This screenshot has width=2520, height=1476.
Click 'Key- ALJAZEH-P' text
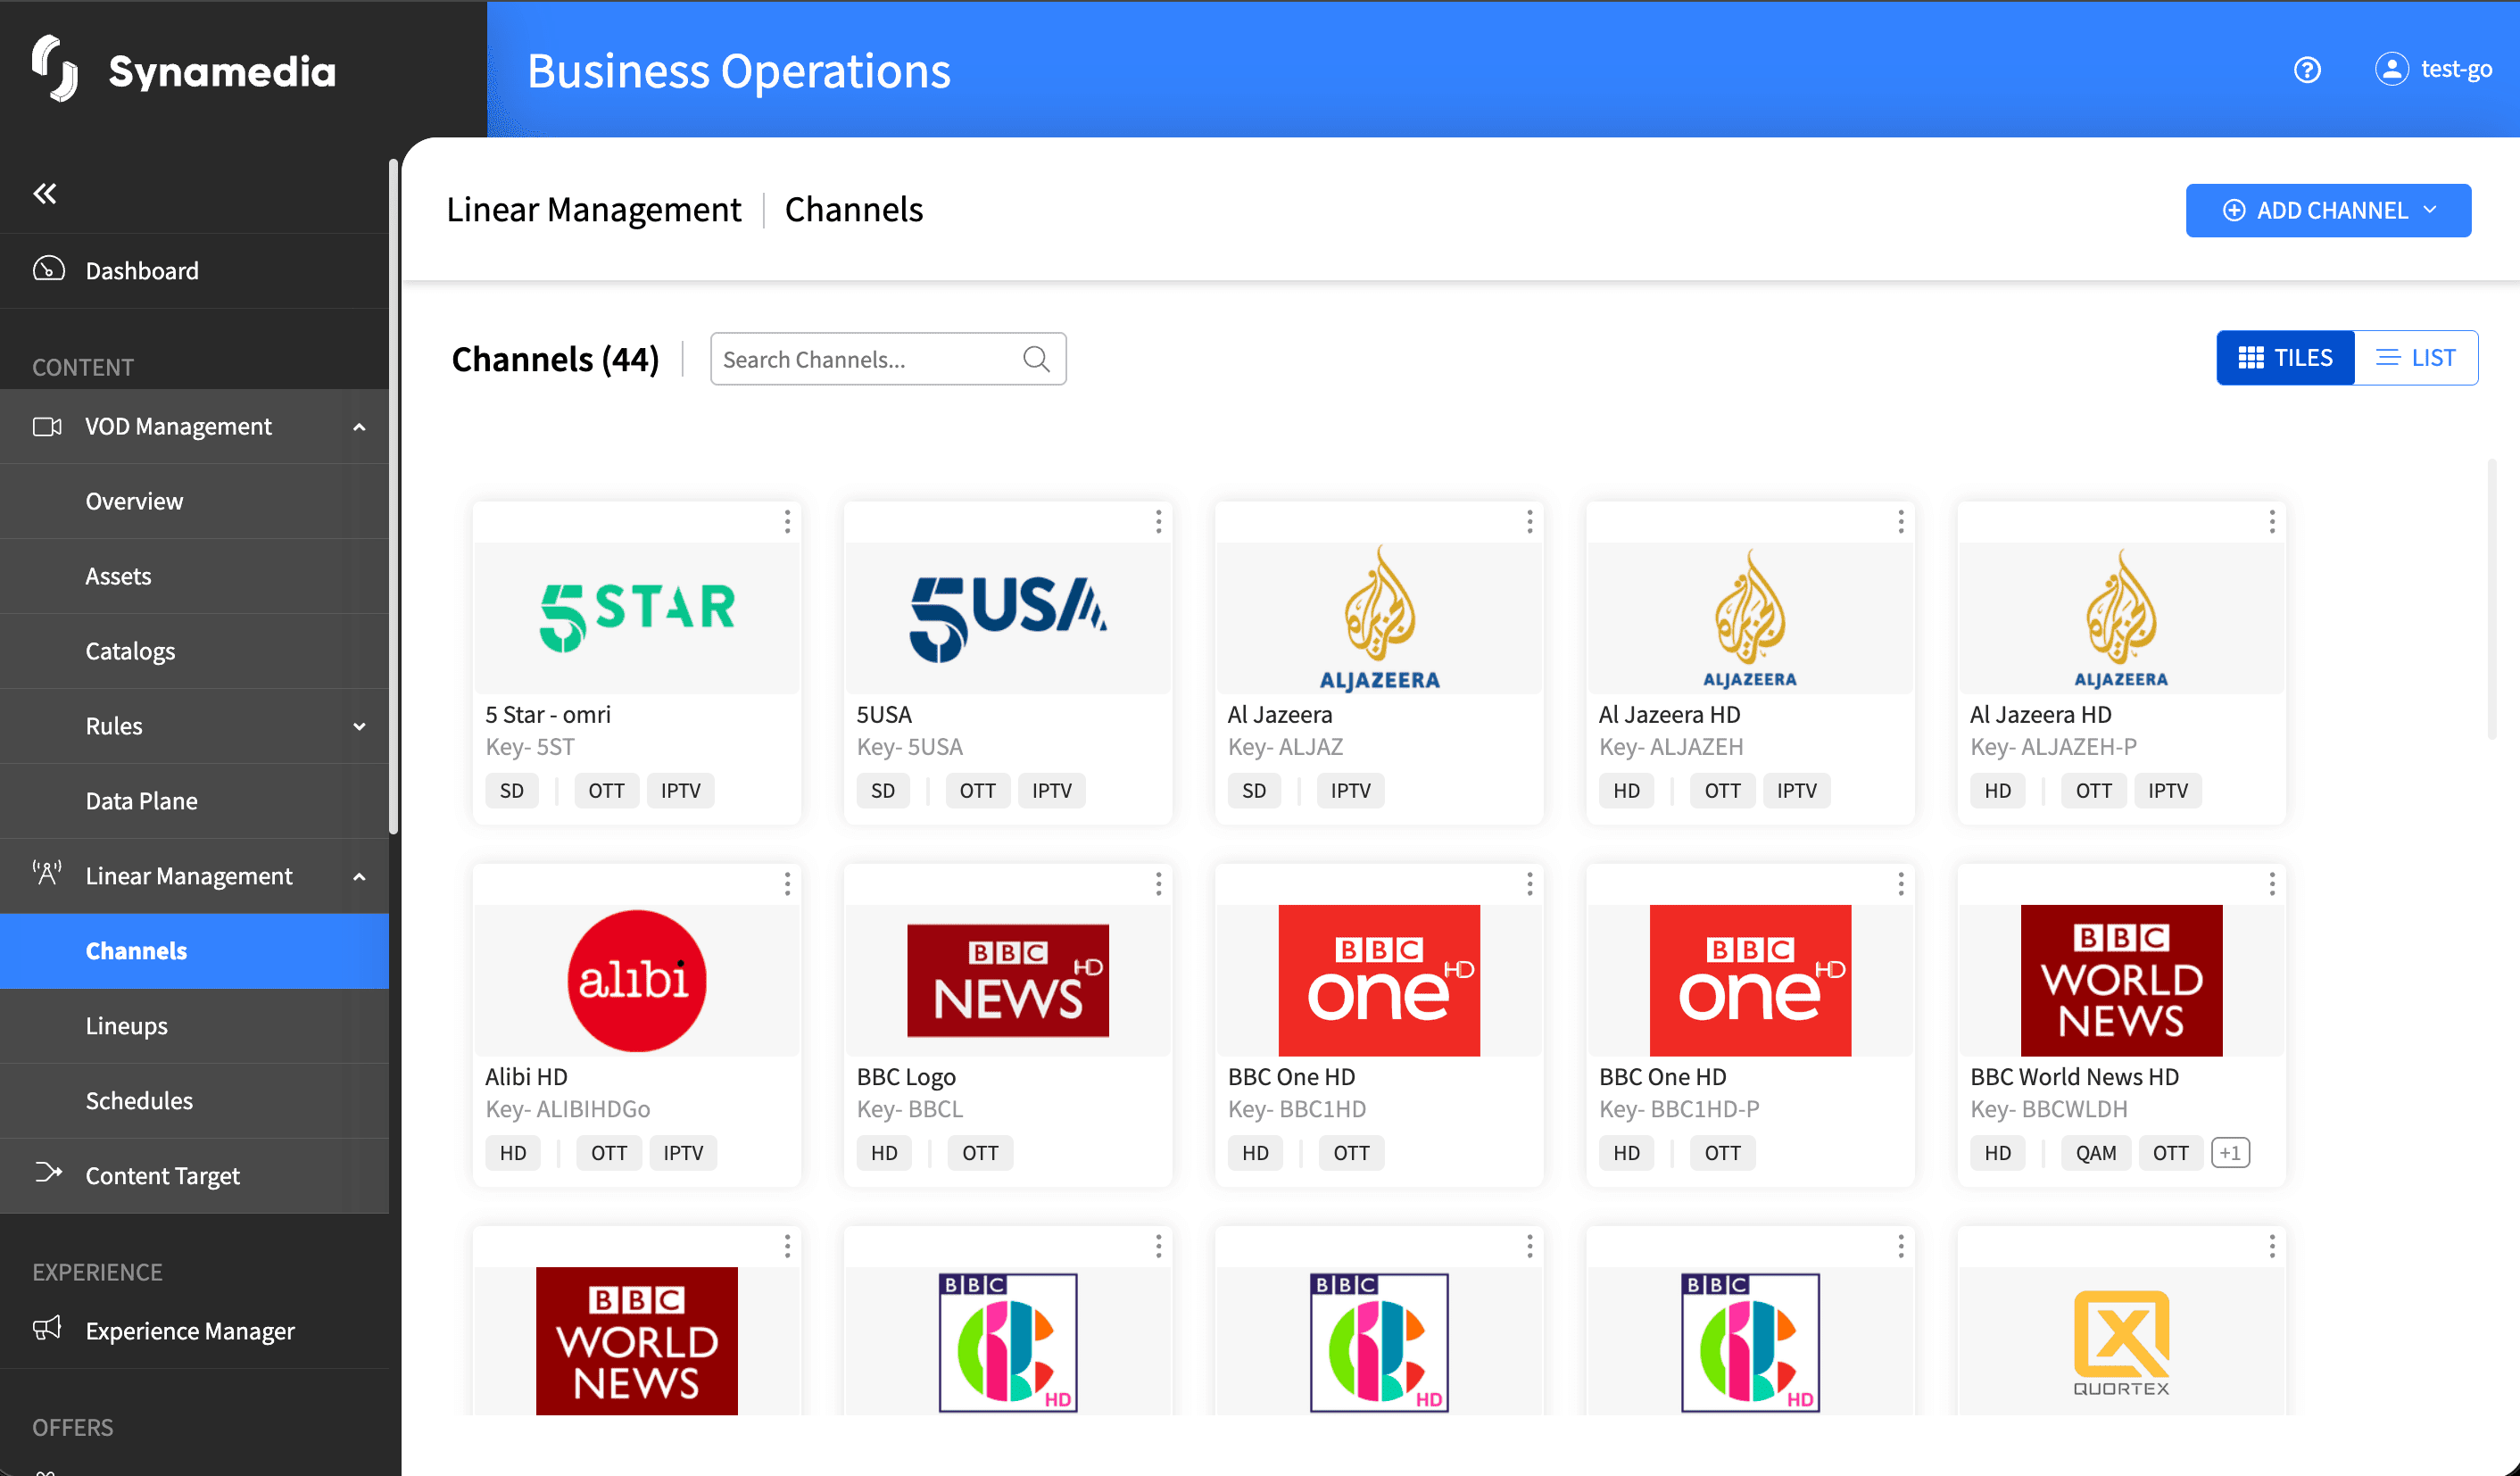(x=2052, y=747)
